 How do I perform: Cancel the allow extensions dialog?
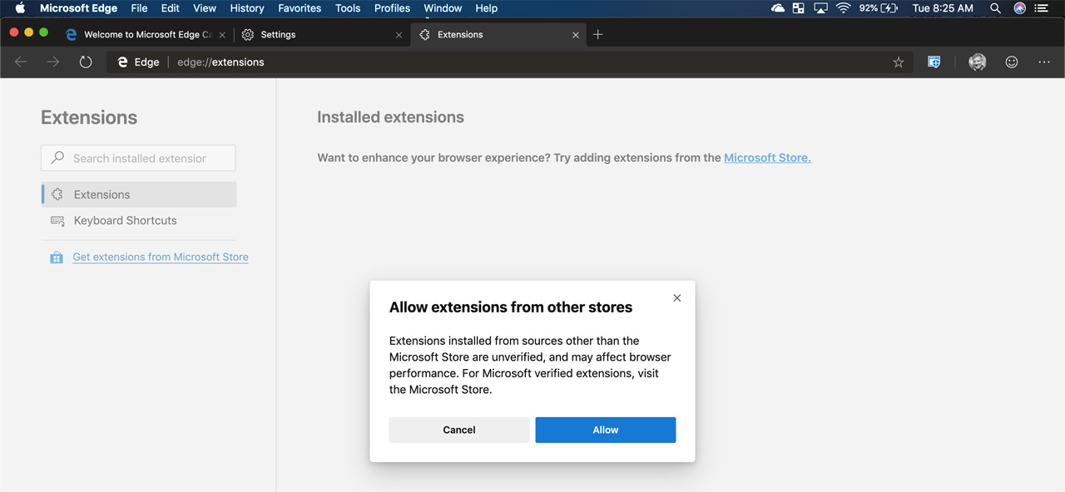click(x=458, y=430)
